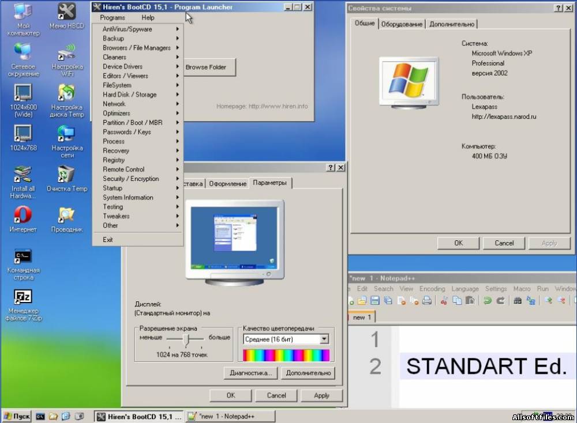Click the Print icon in Notepad++ toolbar
Screen dimensions: 577x423
(427, 301)
